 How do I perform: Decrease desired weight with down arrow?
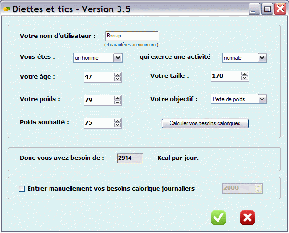coord(118,125)
